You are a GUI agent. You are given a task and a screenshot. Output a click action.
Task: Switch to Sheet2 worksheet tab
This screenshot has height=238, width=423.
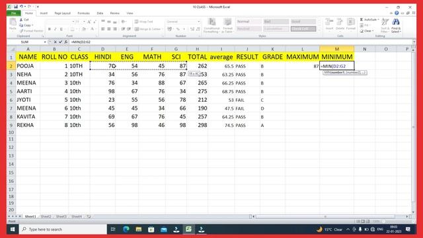click(46, 216)
